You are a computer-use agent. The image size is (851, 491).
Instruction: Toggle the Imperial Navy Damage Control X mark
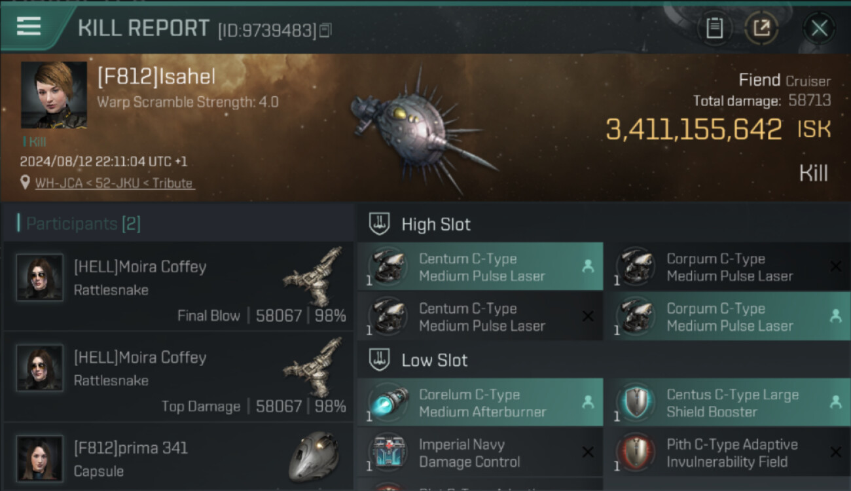click(588, 452)
